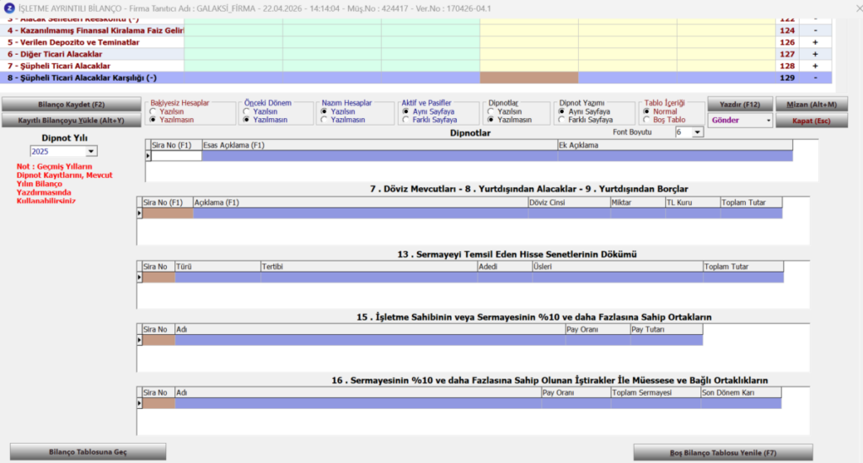This screenshot has height=463, width=863.
Task: Click Açıklama (F1) cell in Döviz grid
Action: click(x=361, y=213)
